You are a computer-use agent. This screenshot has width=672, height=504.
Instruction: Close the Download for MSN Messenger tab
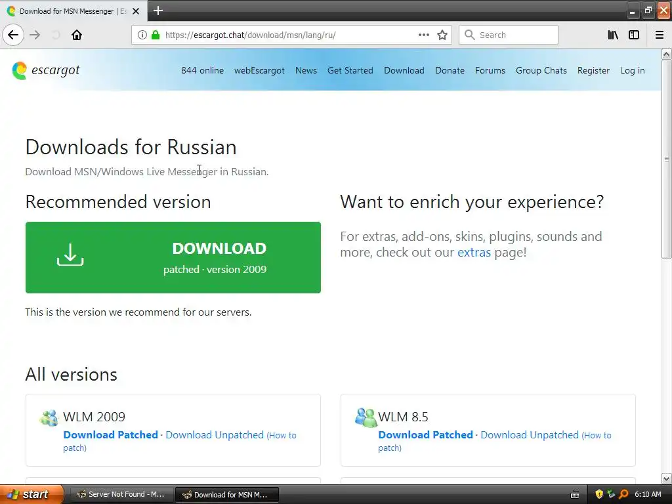pos(136,11)
